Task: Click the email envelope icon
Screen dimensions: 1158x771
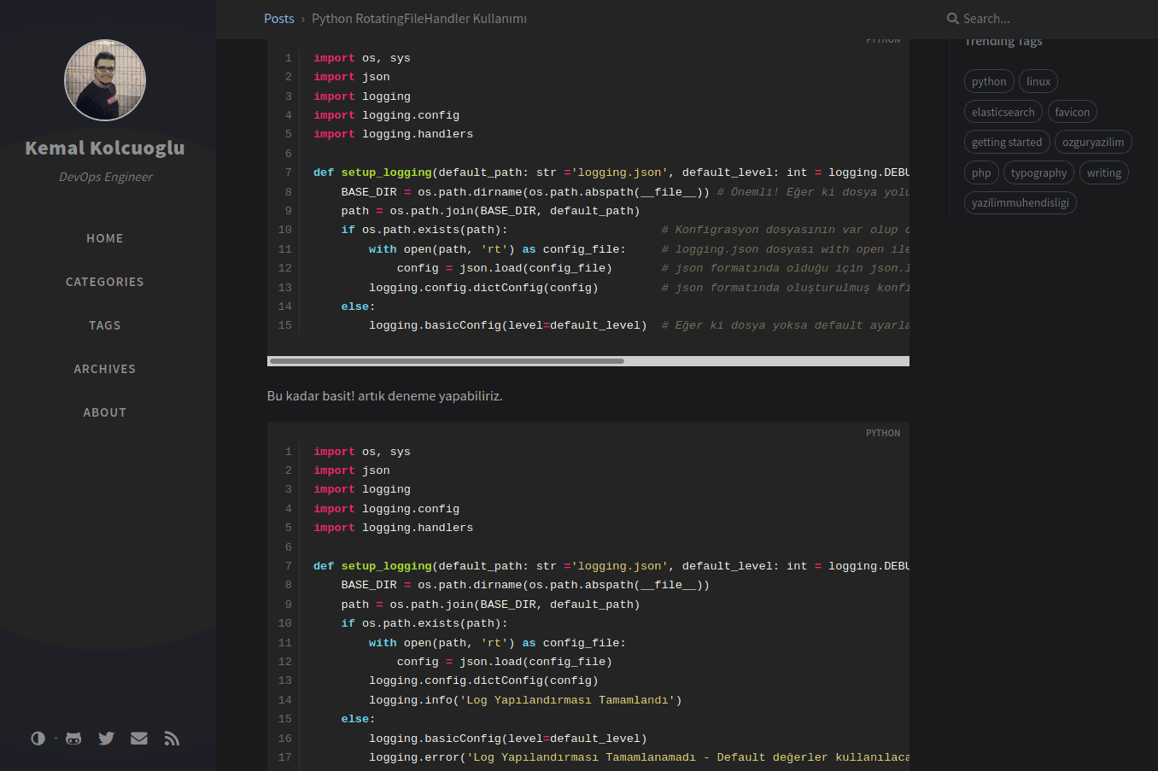Action: click(139, 739)
